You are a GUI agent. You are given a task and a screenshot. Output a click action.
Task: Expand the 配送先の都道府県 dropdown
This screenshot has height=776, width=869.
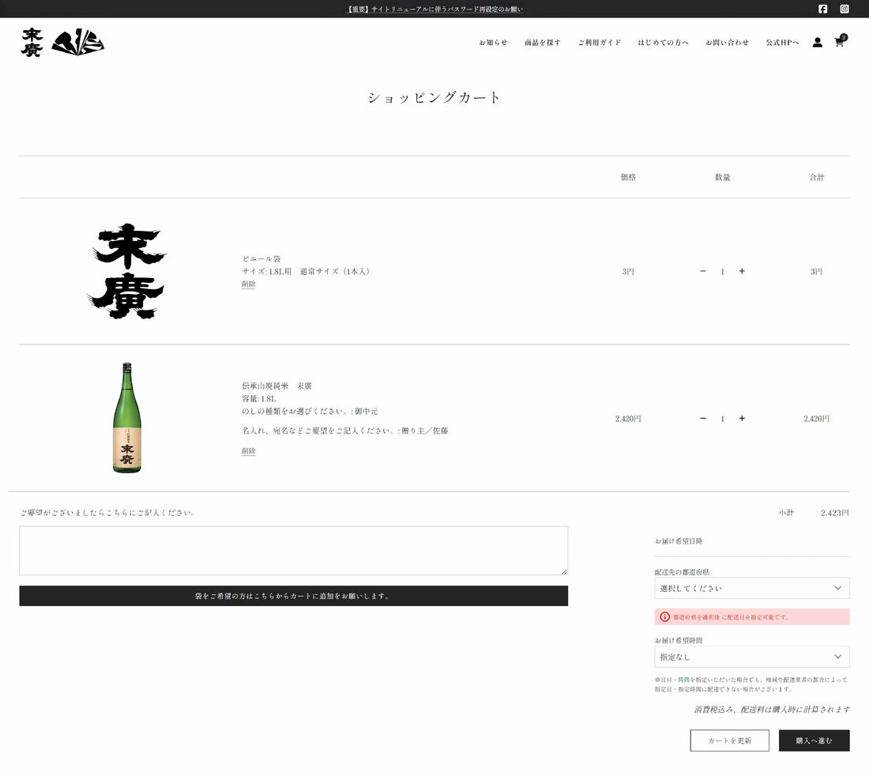pyautogui.click(x=751, y=588)
